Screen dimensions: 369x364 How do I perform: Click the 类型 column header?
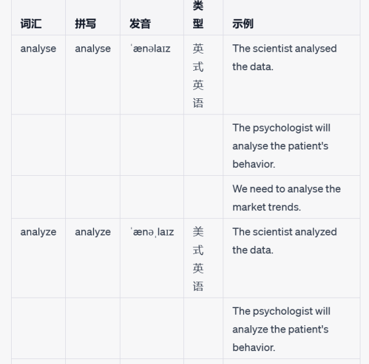coord(198,15)
